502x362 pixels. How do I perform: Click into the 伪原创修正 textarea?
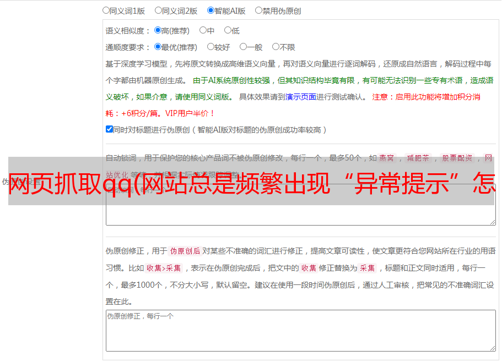click(x=301, y=331)
